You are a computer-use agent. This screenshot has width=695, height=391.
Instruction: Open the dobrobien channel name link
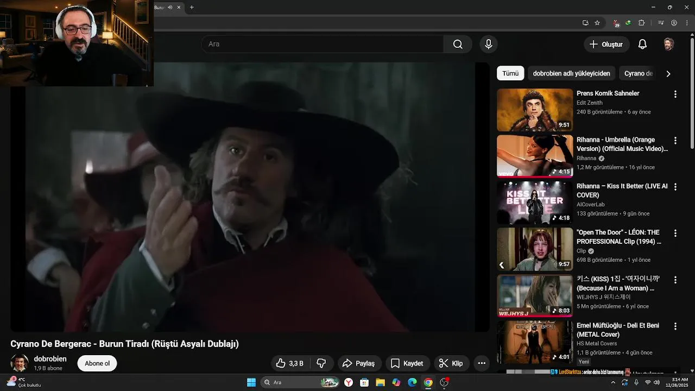coord(50,359)
